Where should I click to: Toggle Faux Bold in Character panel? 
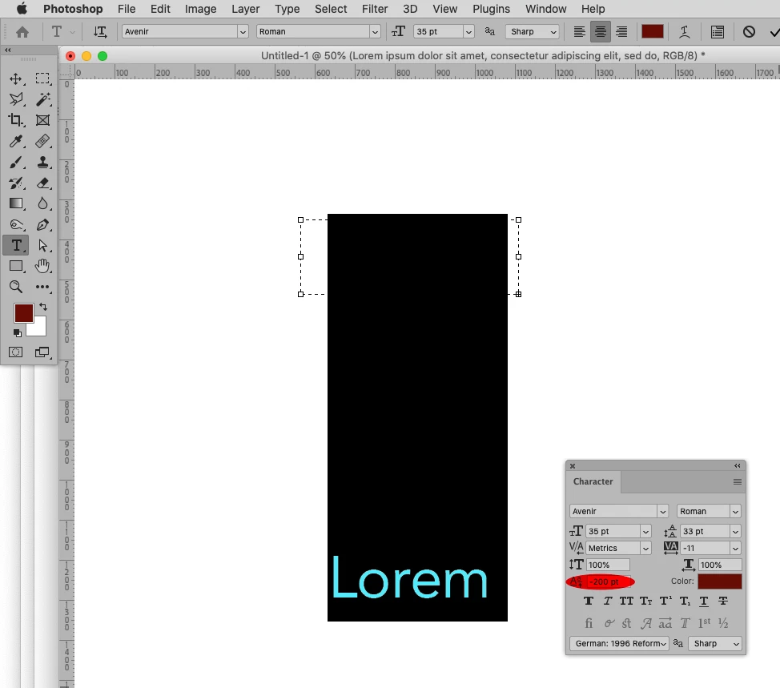click(x=589, y=601)
